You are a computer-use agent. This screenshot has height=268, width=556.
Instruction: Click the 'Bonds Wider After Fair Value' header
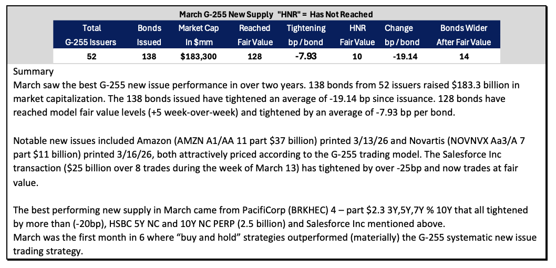[464, 35]
